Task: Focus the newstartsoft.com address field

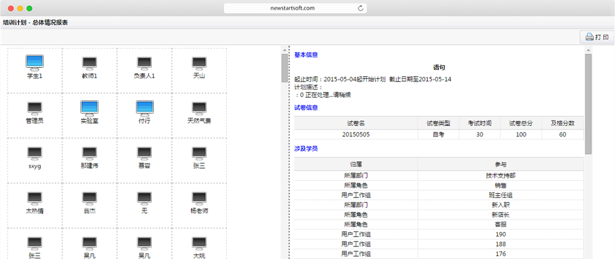Action: click(295, 8)
